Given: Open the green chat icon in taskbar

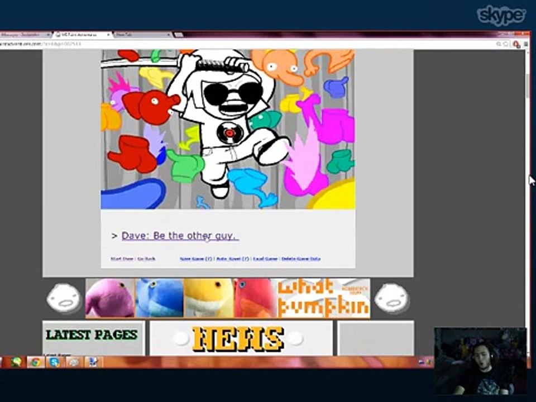Looking at the screenshot, I should click(x=16, y=362).
